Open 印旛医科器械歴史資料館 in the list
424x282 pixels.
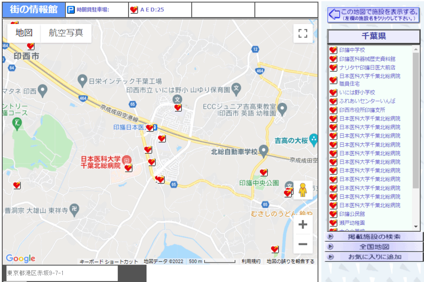click(x=367, y=59)
